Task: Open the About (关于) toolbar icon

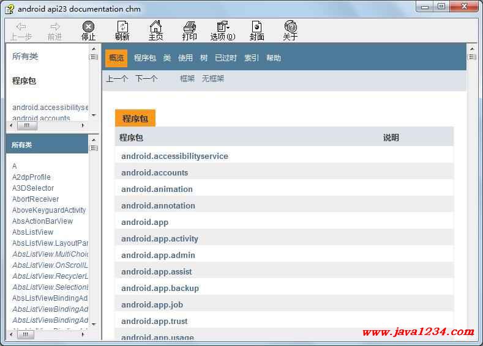Action: point(290,27)
